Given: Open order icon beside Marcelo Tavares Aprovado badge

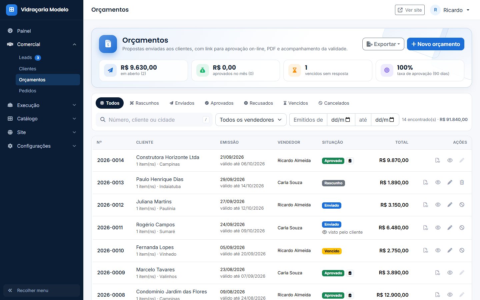Looking at the screenshot, I should pyautogui.click(x=350, y=273).
